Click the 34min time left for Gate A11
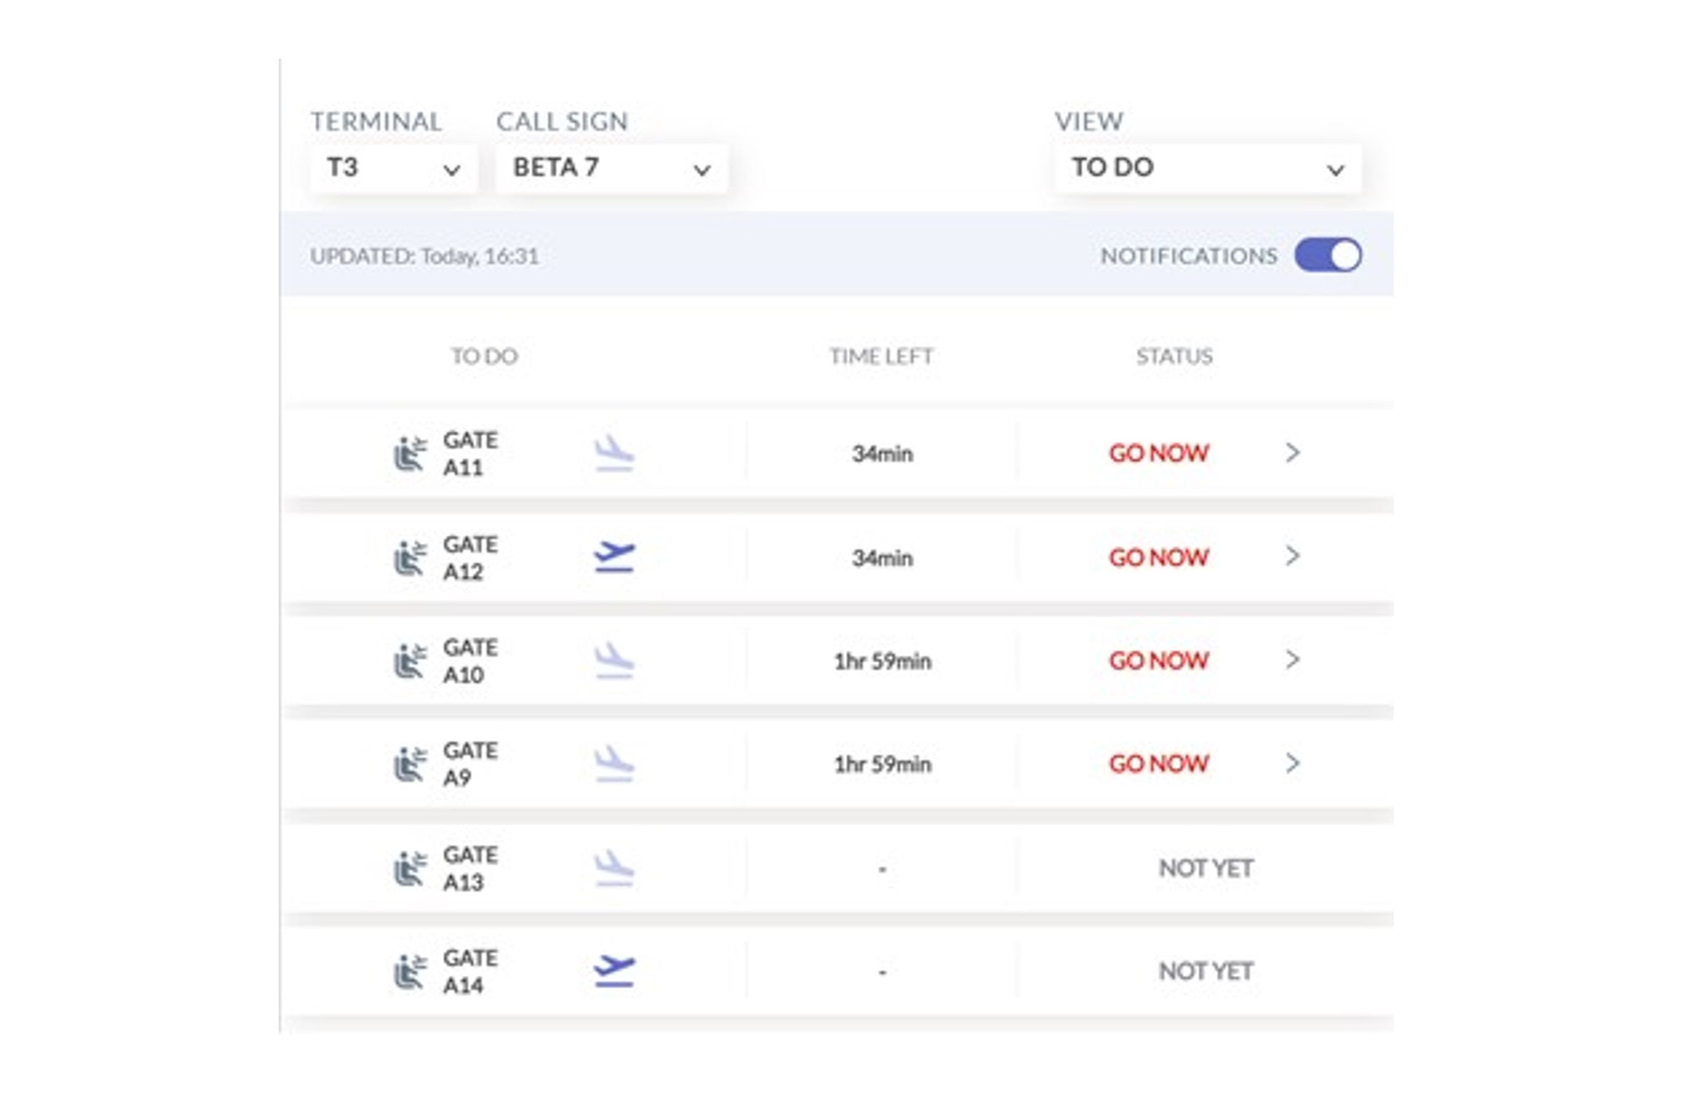 pos(882,453)
